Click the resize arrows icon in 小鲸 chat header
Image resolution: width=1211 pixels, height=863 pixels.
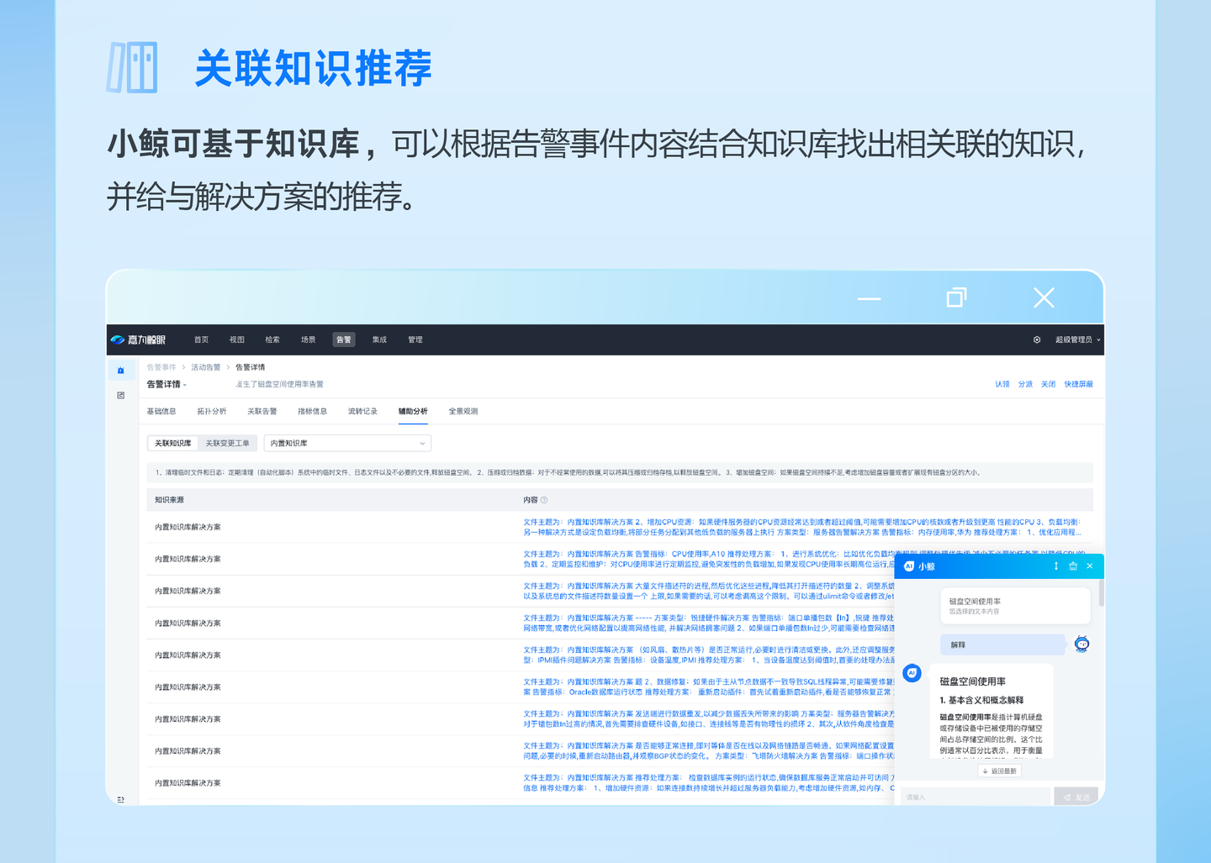1056,566
